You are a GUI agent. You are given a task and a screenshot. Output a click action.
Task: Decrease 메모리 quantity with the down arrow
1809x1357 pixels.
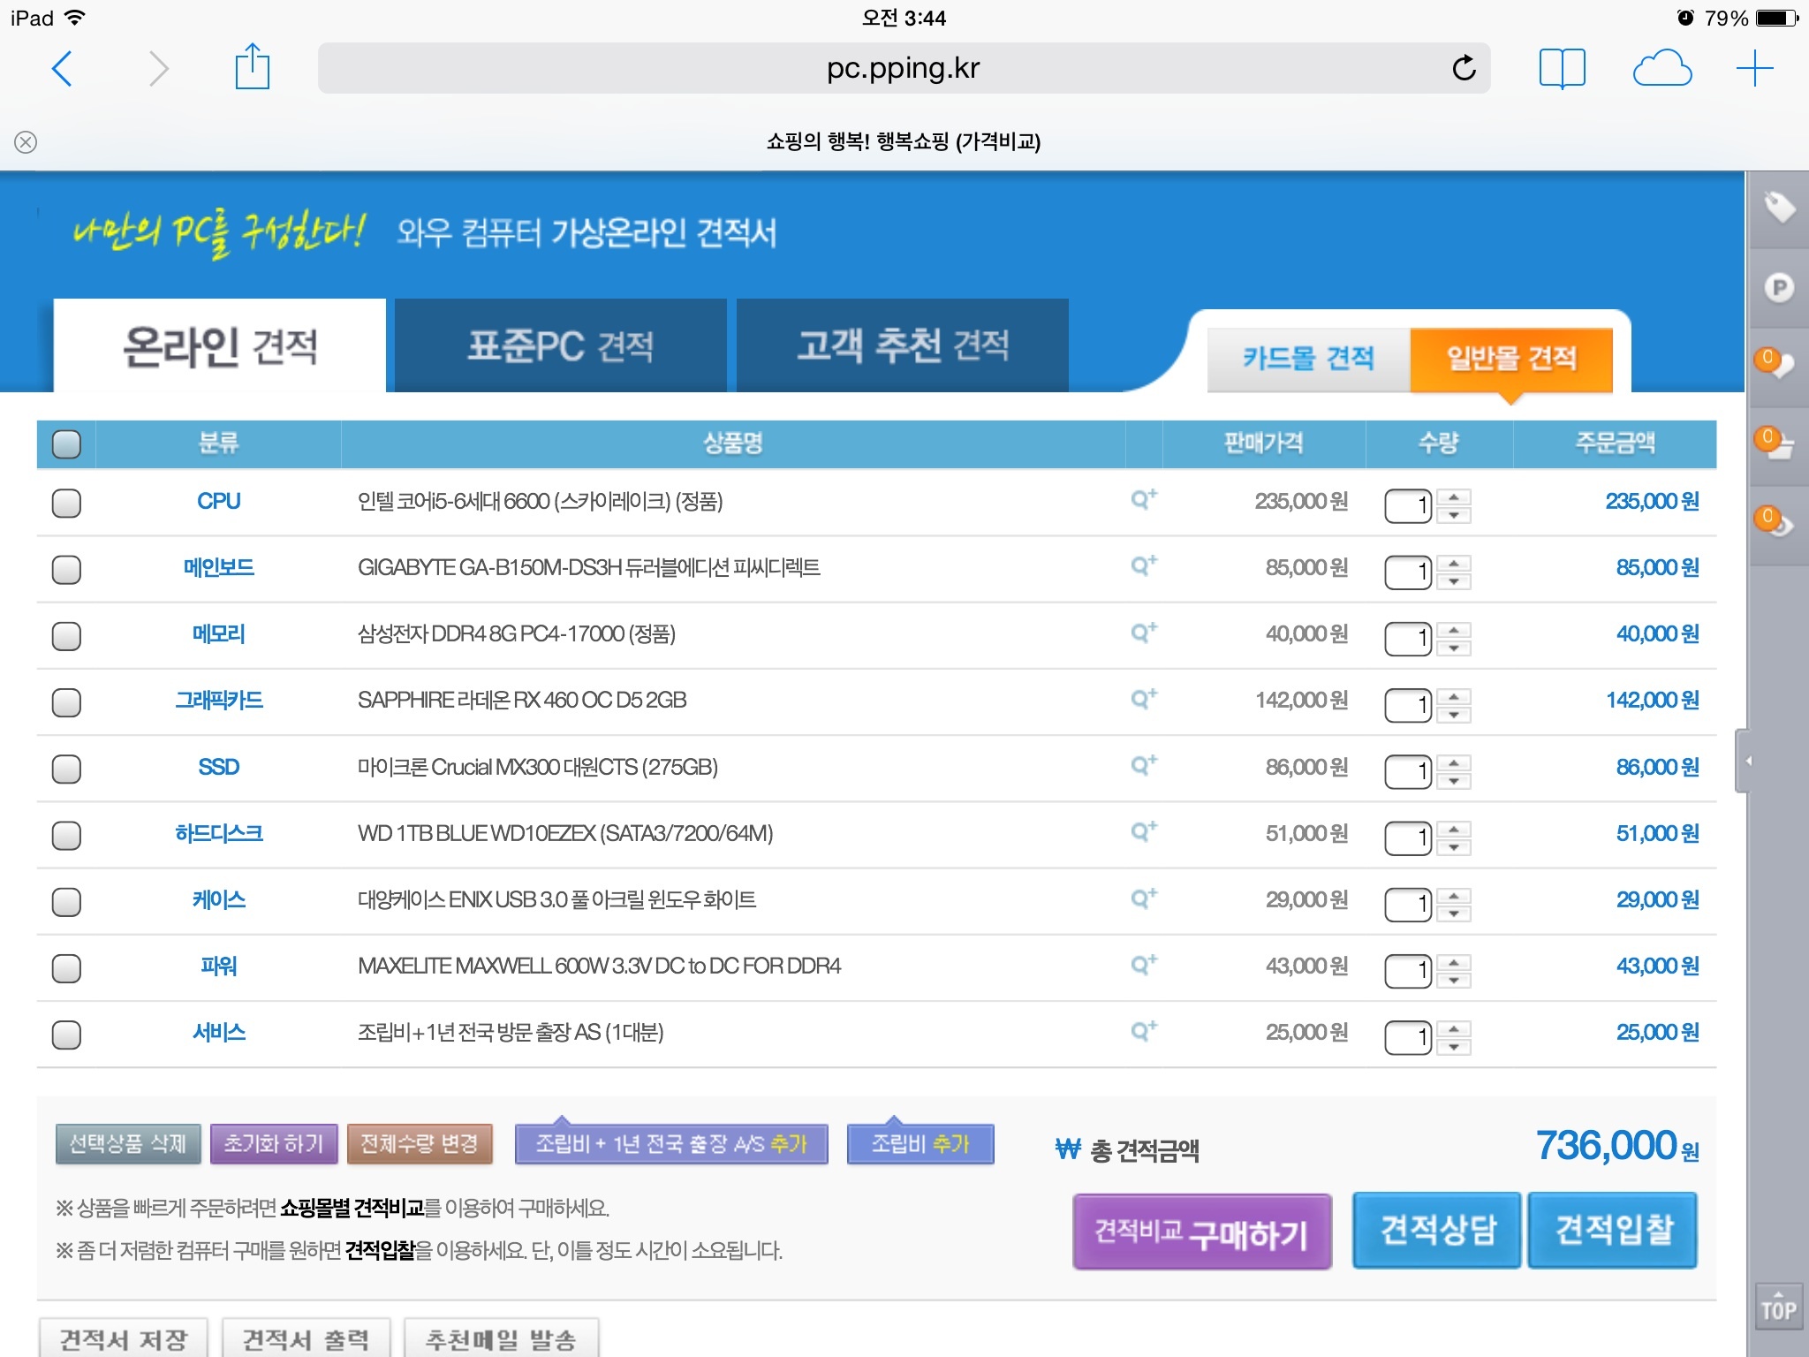pyautogui.click(x=1454, y=648)
